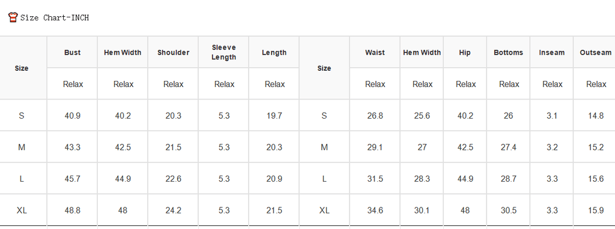Select bust value 40.9 for size S
Screen dimensions: 615x229
point(73,116)
